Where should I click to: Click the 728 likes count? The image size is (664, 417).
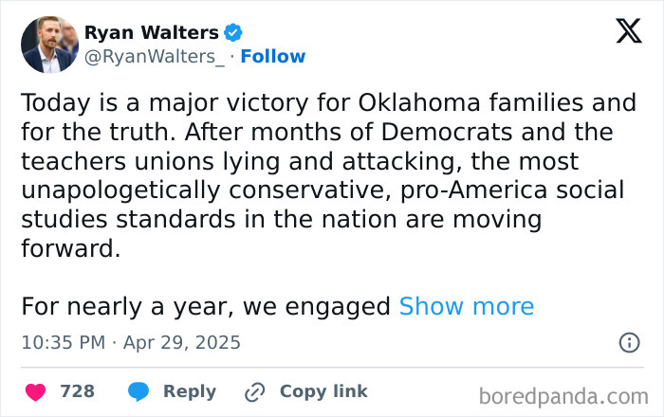[77, 391]
